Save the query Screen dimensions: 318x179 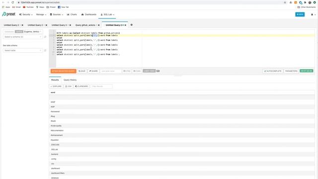(82, 71)
